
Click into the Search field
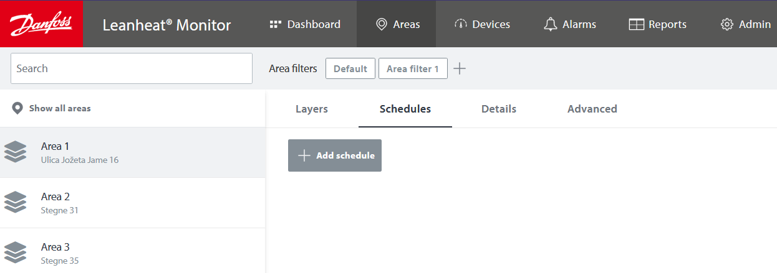tap(131, 68)
